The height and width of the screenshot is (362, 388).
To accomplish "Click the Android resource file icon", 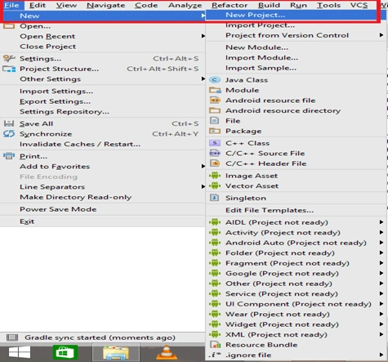I will pos(215,101).
